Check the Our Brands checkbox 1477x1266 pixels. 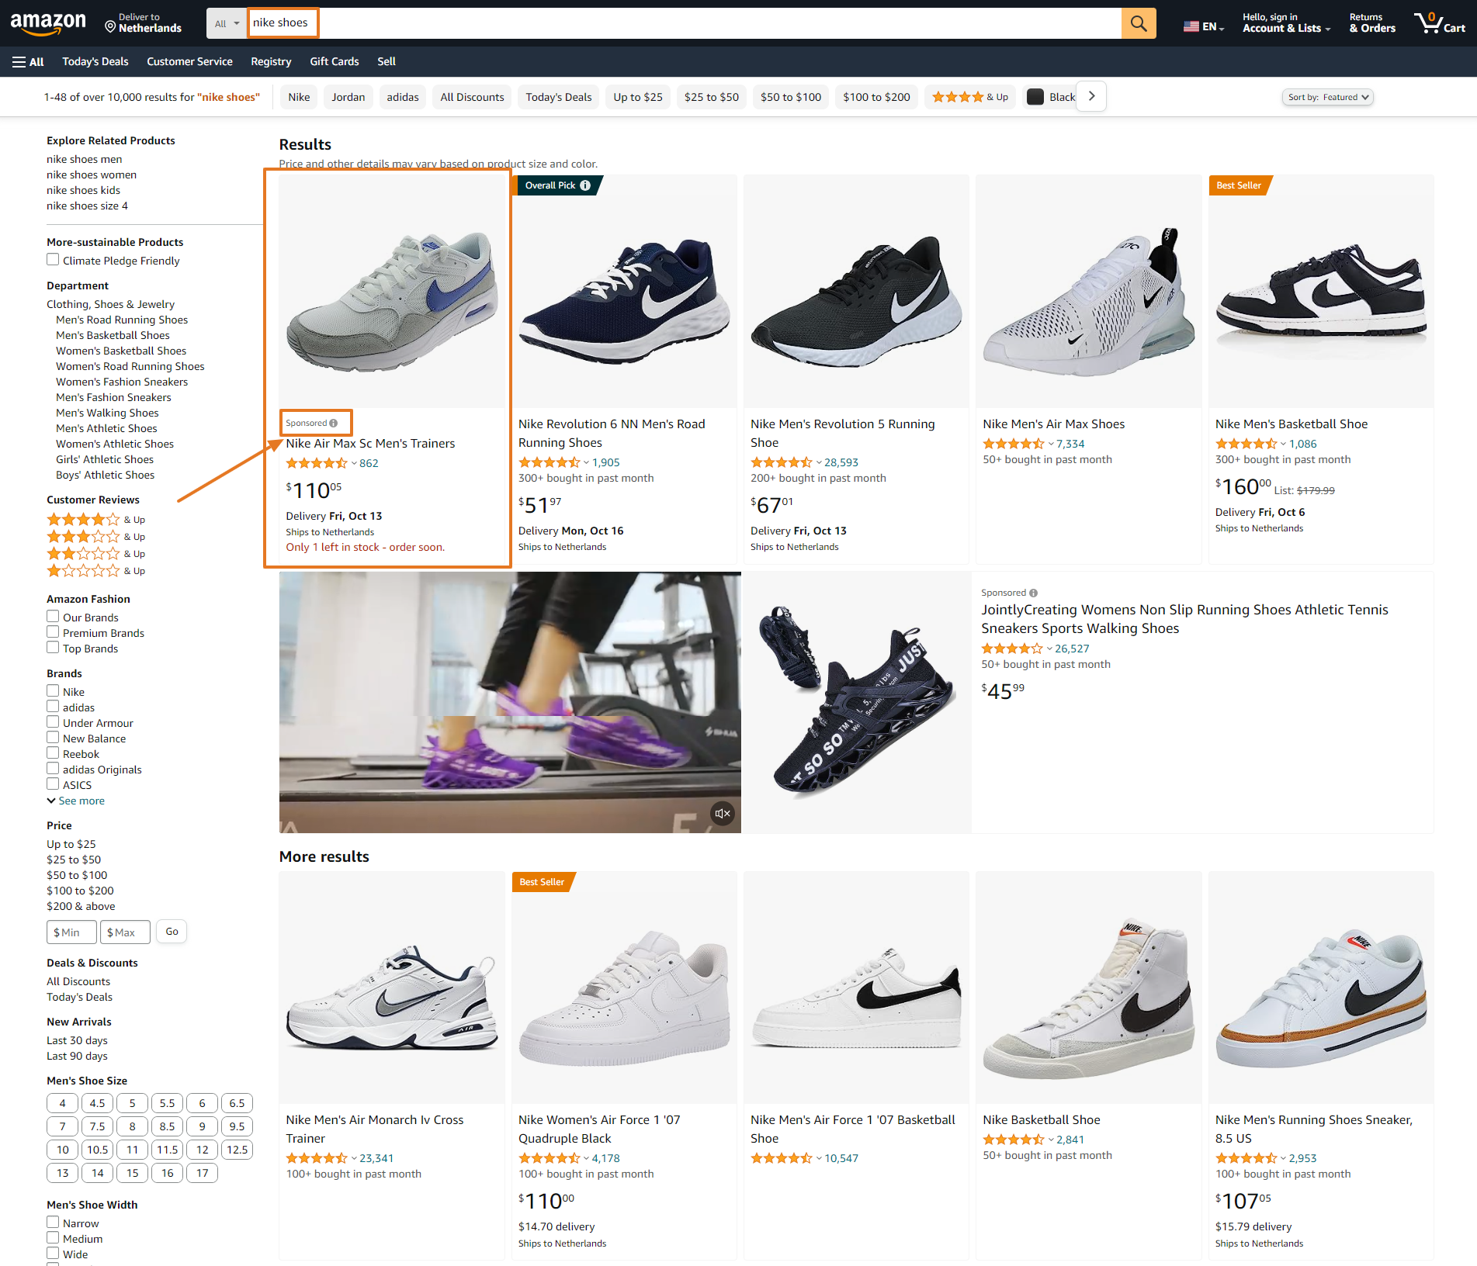tap(53, 617)
